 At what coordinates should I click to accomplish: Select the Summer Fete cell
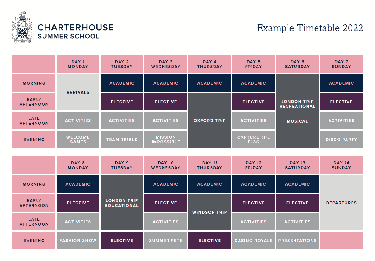click(166, 241)
